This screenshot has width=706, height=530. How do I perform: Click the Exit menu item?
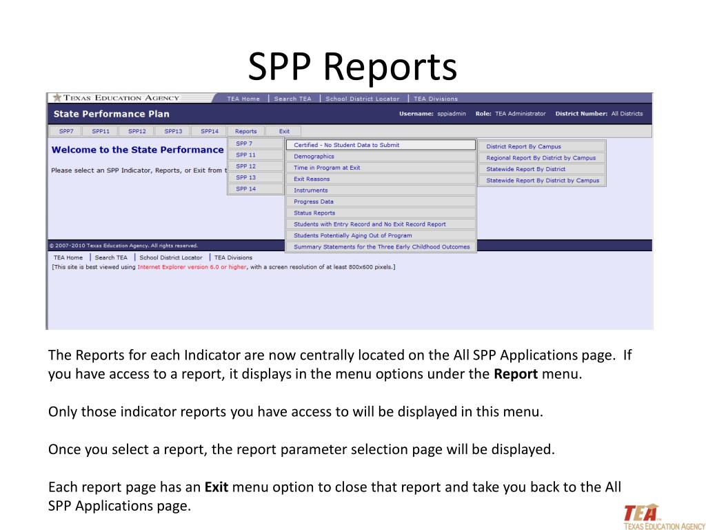pyautogui.click(x=284, y=131)
